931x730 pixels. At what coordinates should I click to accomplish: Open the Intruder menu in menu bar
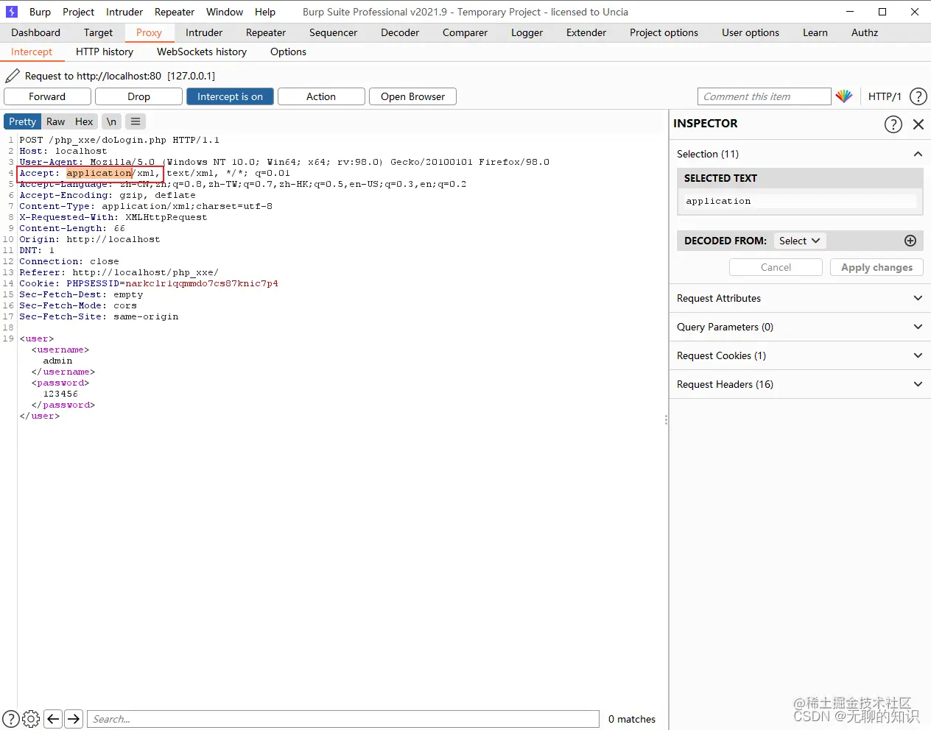(124, 12)
